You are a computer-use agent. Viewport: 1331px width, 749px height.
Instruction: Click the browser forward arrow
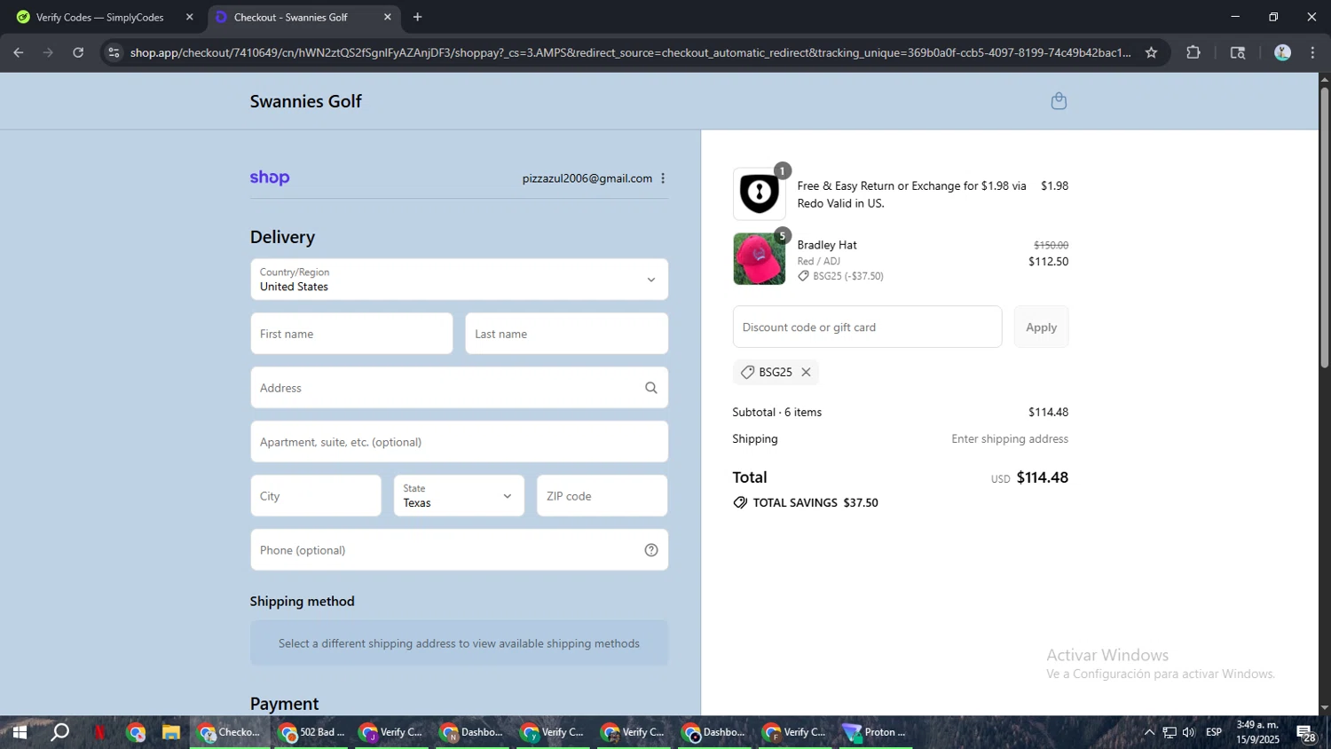(49, 52)
